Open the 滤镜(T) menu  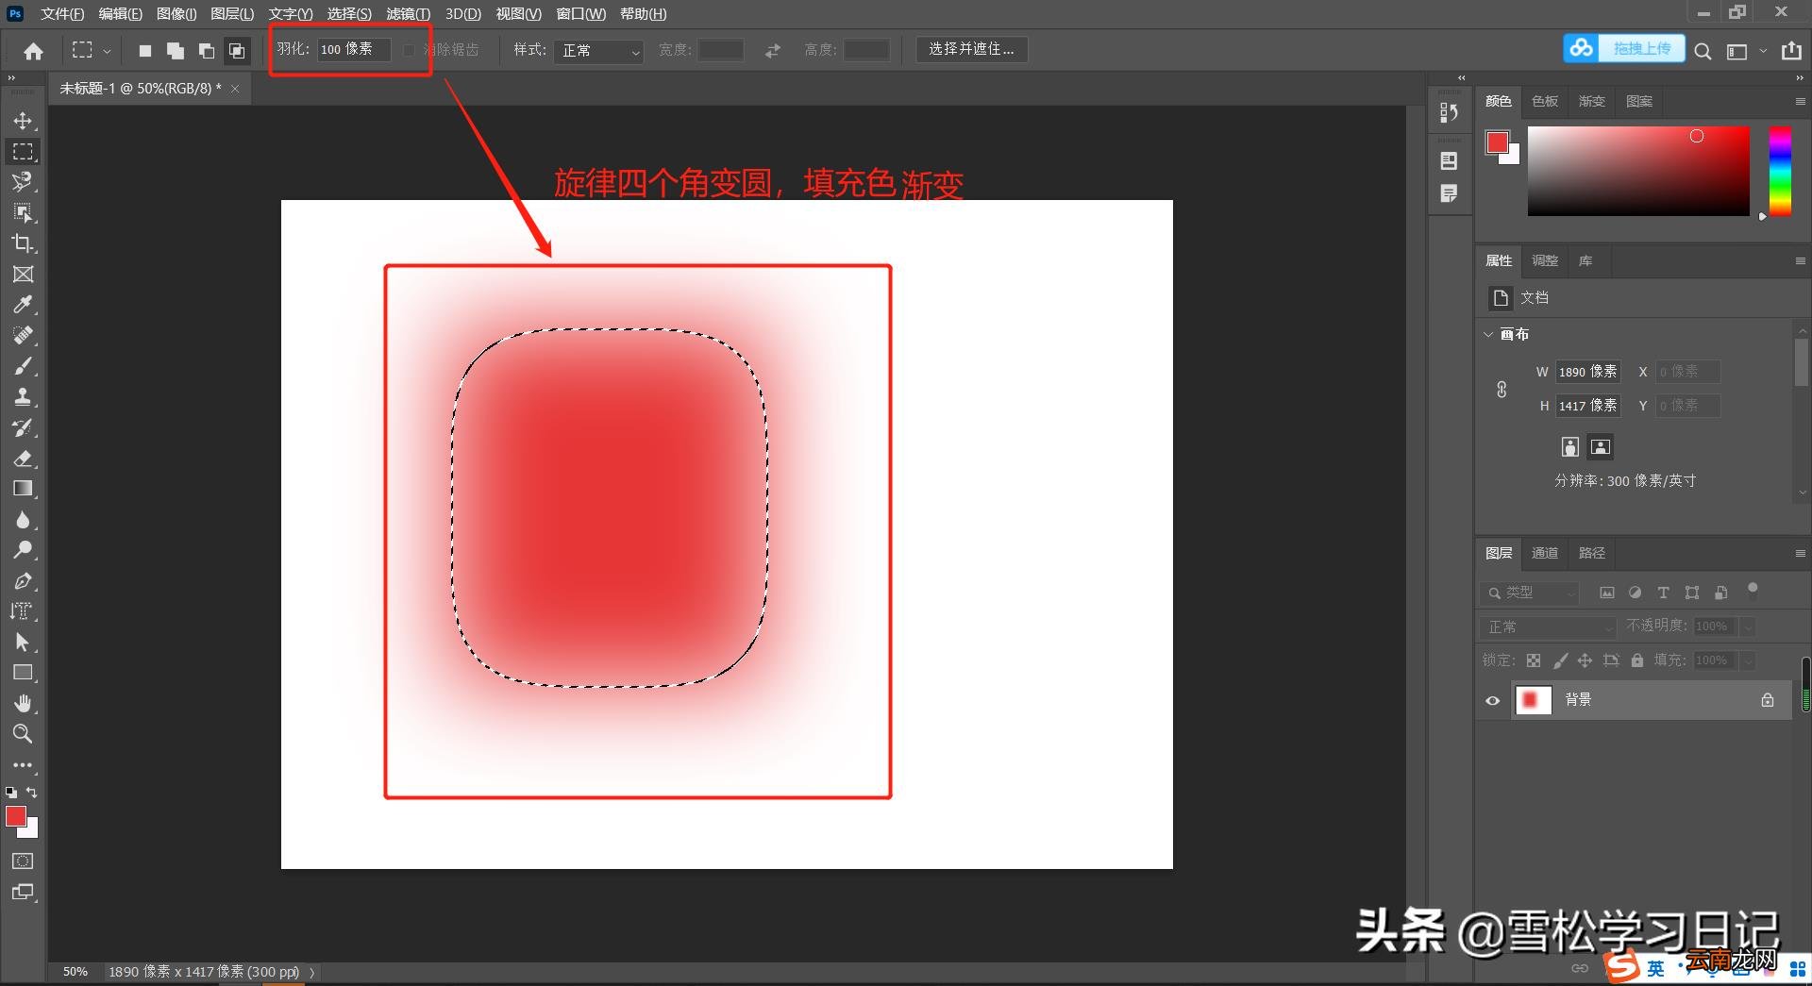coord(408,14)
